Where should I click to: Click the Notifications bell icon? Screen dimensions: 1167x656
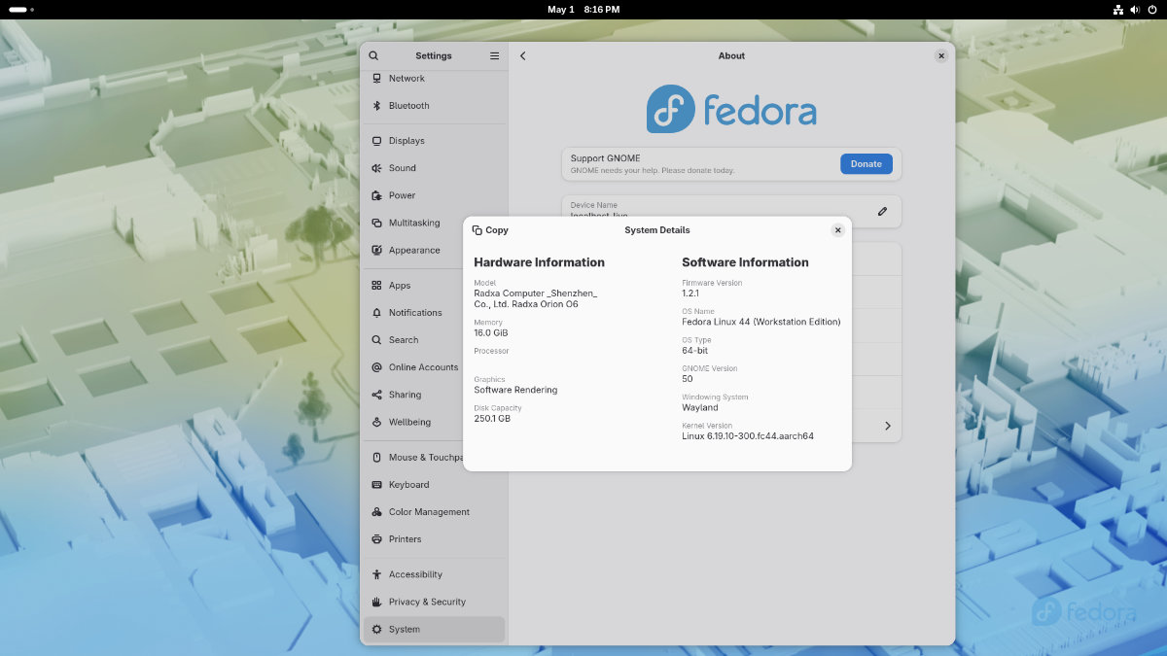(x=376, y=313)
